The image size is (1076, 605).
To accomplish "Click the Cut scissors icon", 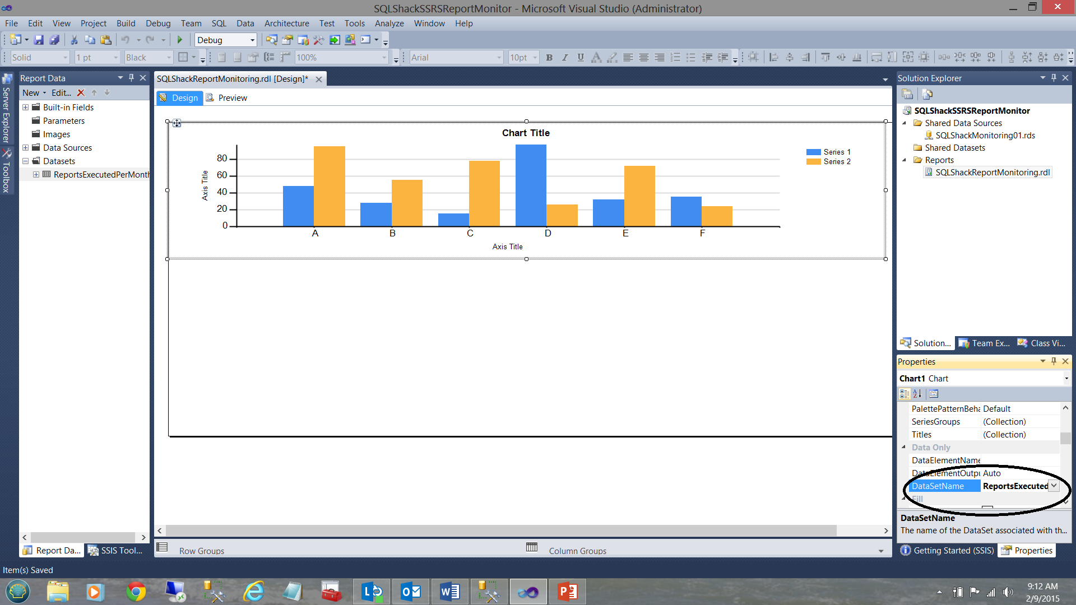I will click(x=74, y=40).
